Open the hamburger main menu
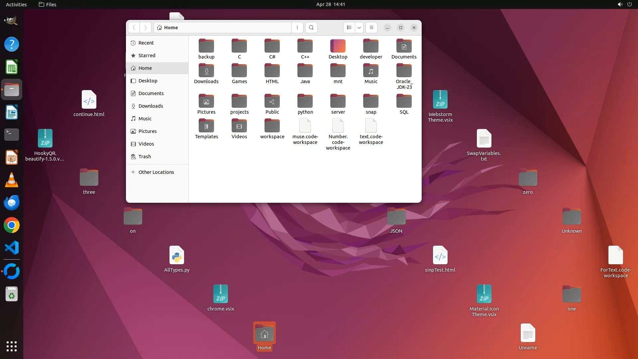 coord(372,28)
